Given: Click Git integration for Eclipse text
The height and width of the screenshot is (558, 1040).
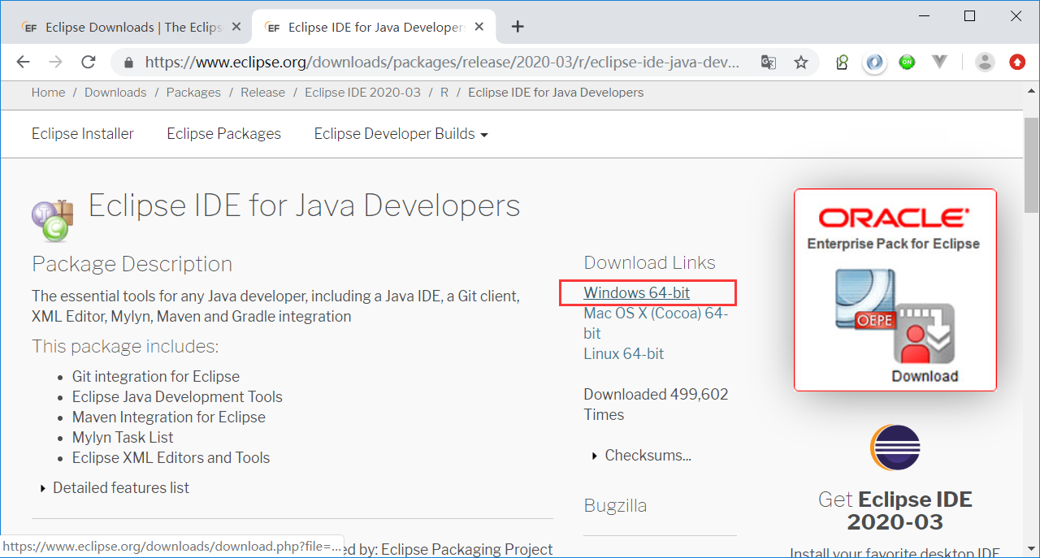Looking at the screenshot, I should [156, 377].
